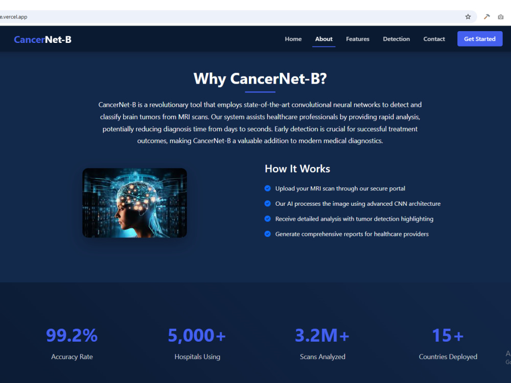Click the 15+ countries statistic
Screen dimensions: 511x383
pos(448,335)
